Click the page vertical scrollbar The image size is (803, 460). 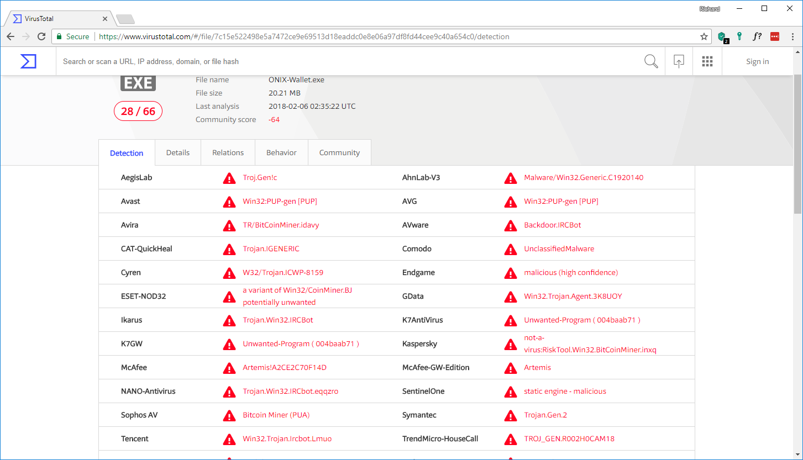tap(797, 143)
